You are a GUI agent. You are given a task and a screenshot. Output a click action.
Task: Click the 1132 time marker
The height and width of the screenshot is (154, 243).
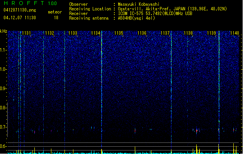[49, 33]
